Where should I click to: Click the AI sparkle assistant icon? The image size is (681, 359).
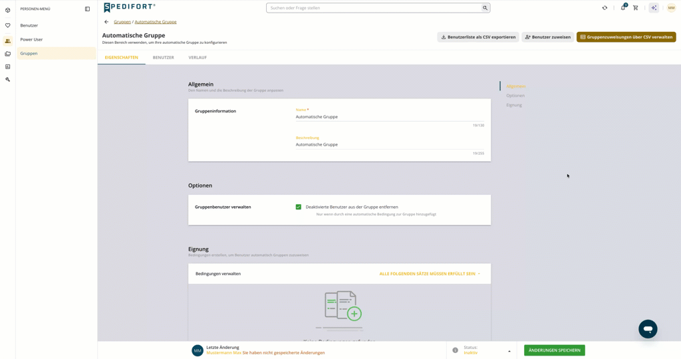click(654, 8)
